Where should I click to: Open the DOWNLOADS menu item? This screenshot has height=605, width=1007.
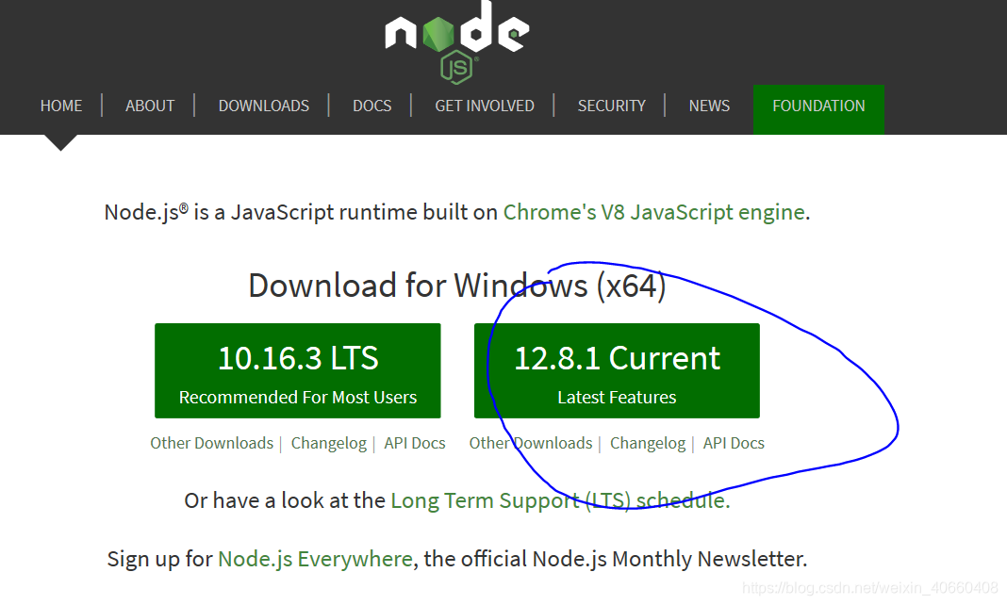[264, 106]
